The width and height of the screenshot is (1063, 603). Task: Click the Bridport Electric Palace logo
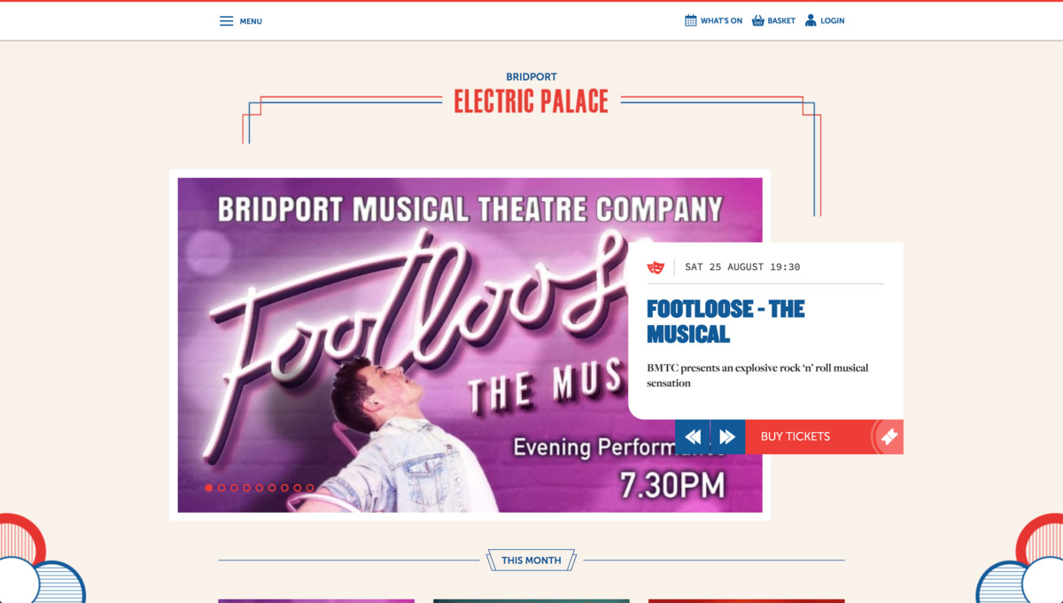point(531,94)
